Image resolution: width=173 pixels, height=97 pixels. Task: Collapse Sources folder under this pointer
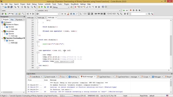[x=5, y=34]
